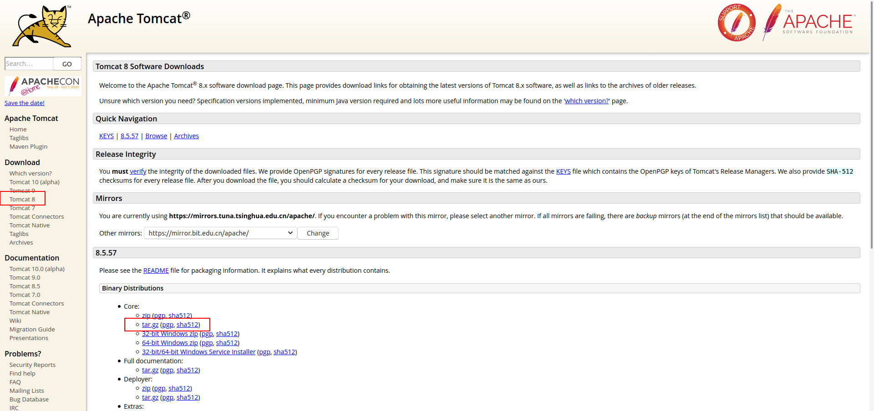Open sha512 for Core tar.gz
The image size is (874, 411).
pyautogui.click(x=188, y=325)
